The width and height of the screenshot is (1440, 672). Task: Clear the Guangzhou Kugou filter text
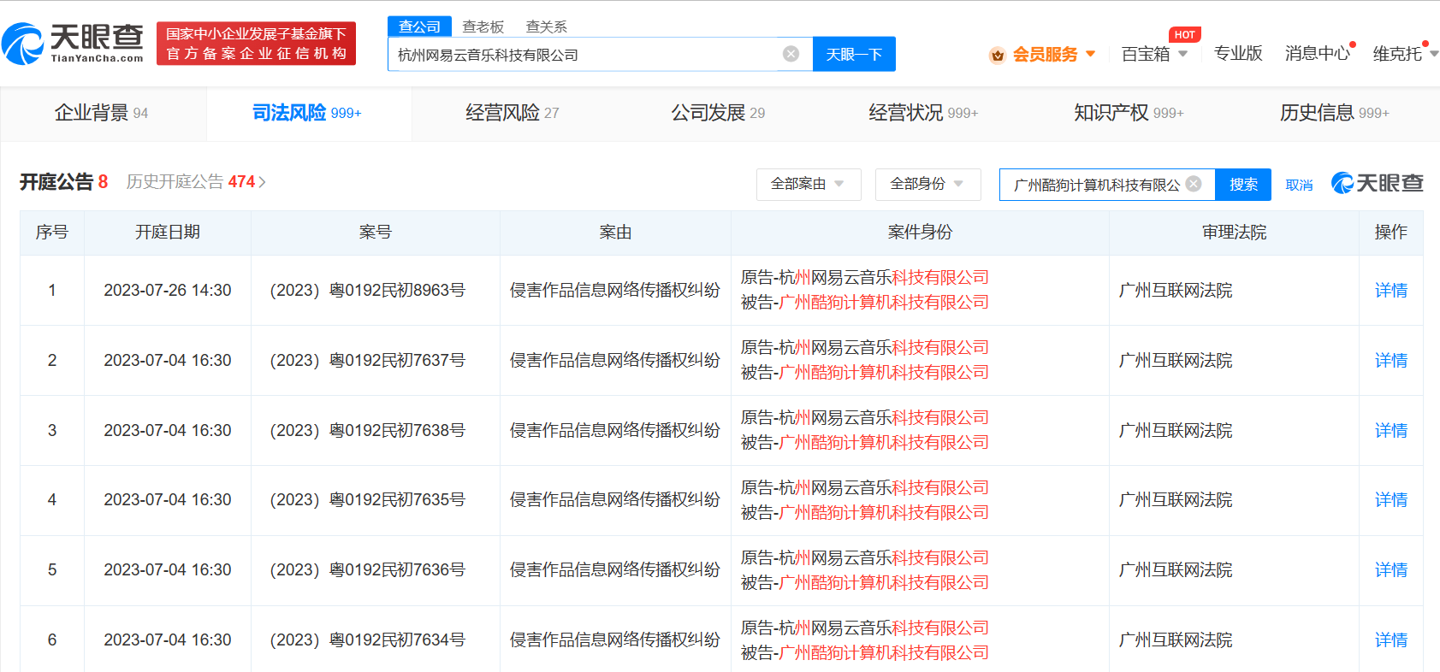[1194, 184]
